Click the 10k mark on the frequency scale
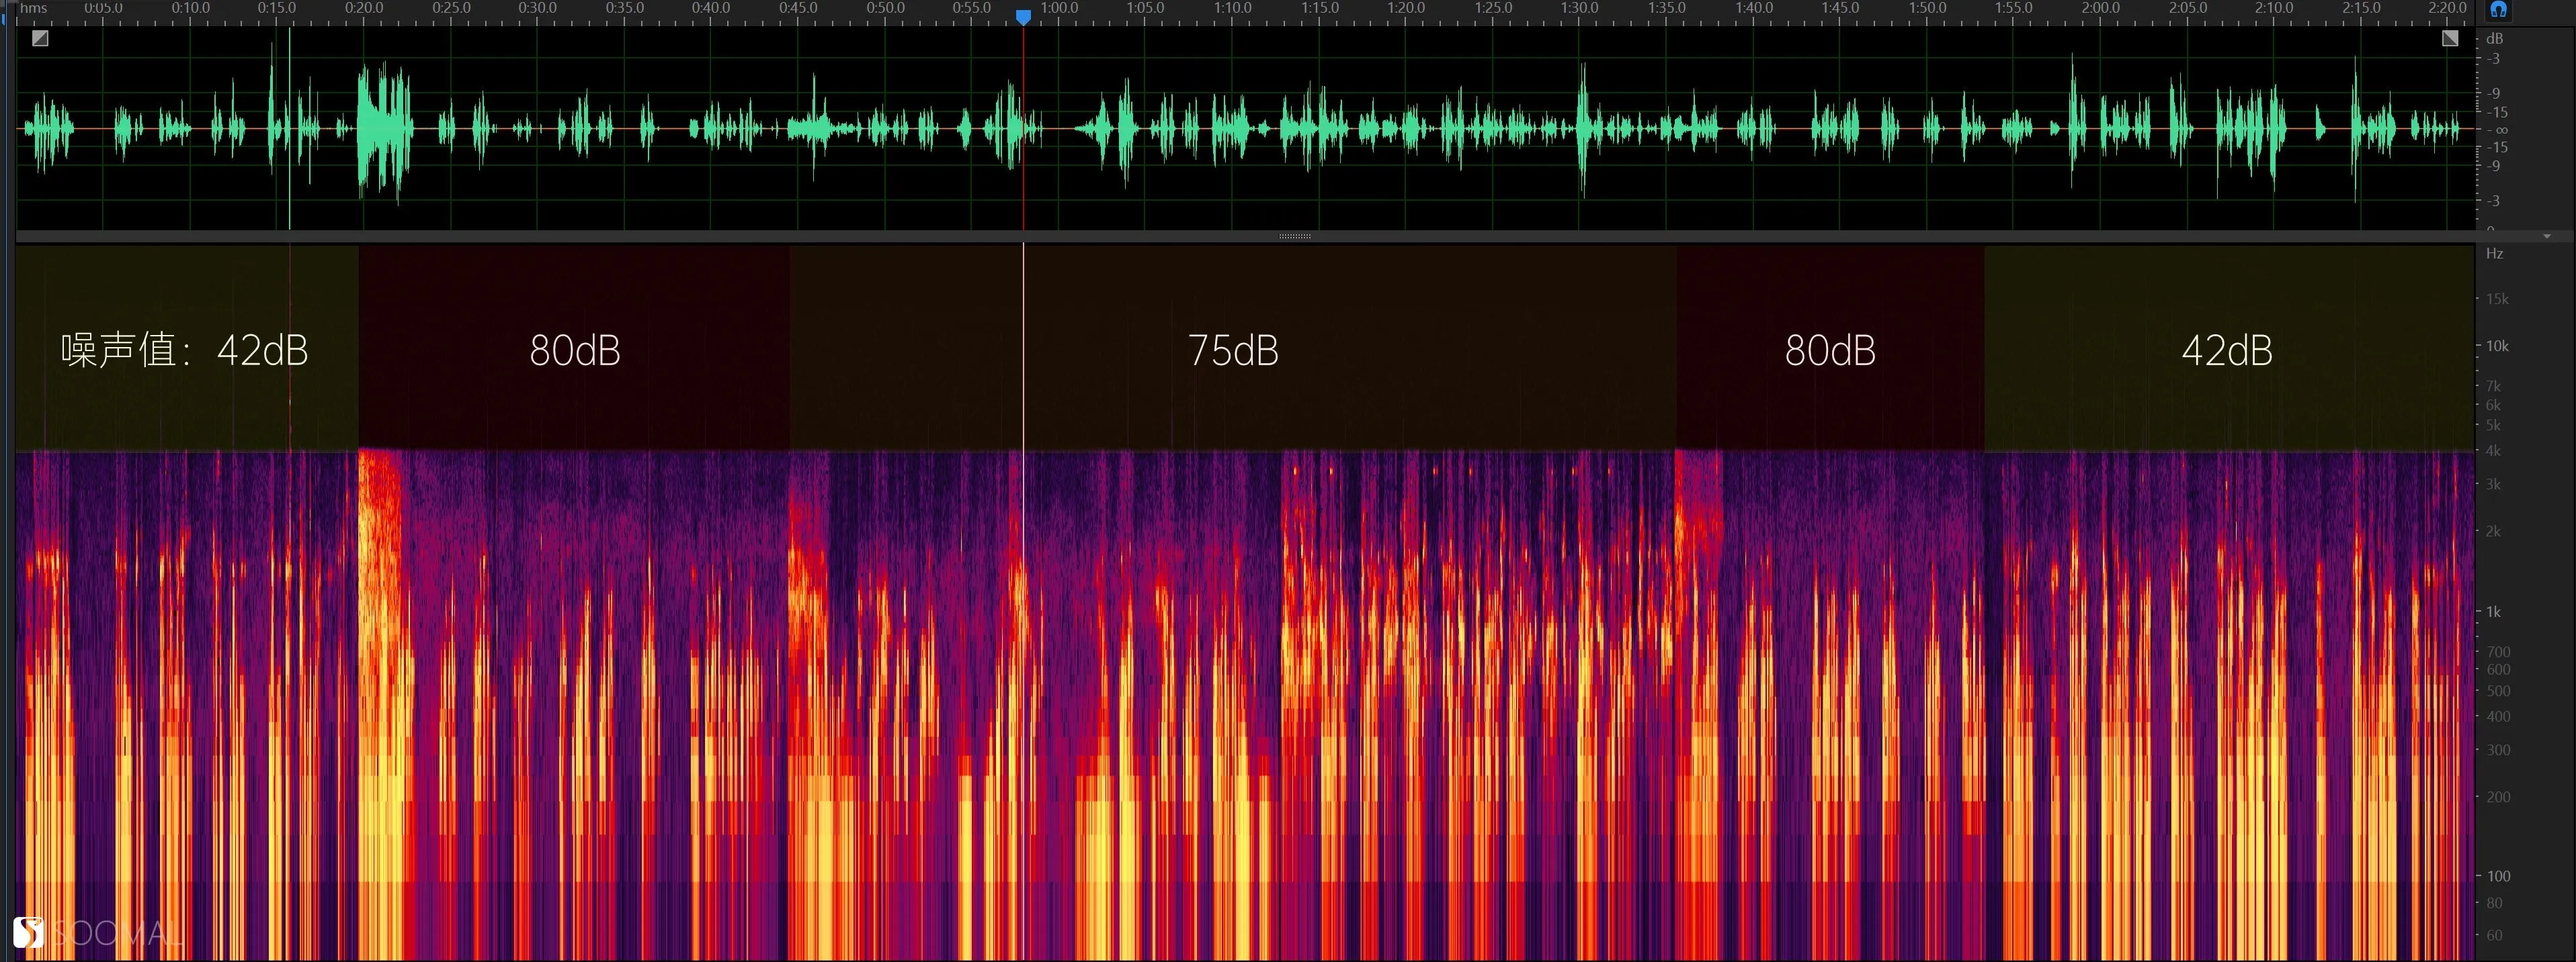The image size is (2576, 962). (x=2497, y=346)
